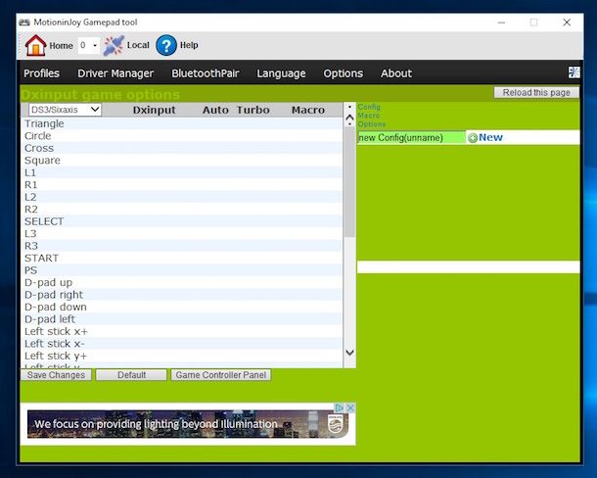Click the Local label in toolbar
This screenshot has width=597, height=478.
coord(138,45)
